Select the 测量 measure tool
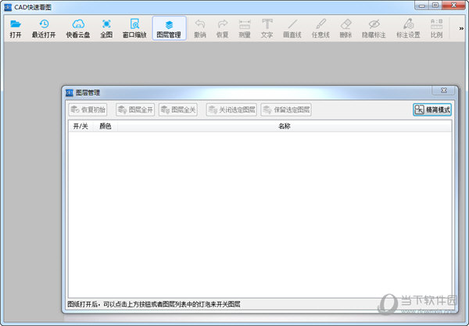This screenshot has height=326, width=469. point(245,29)
